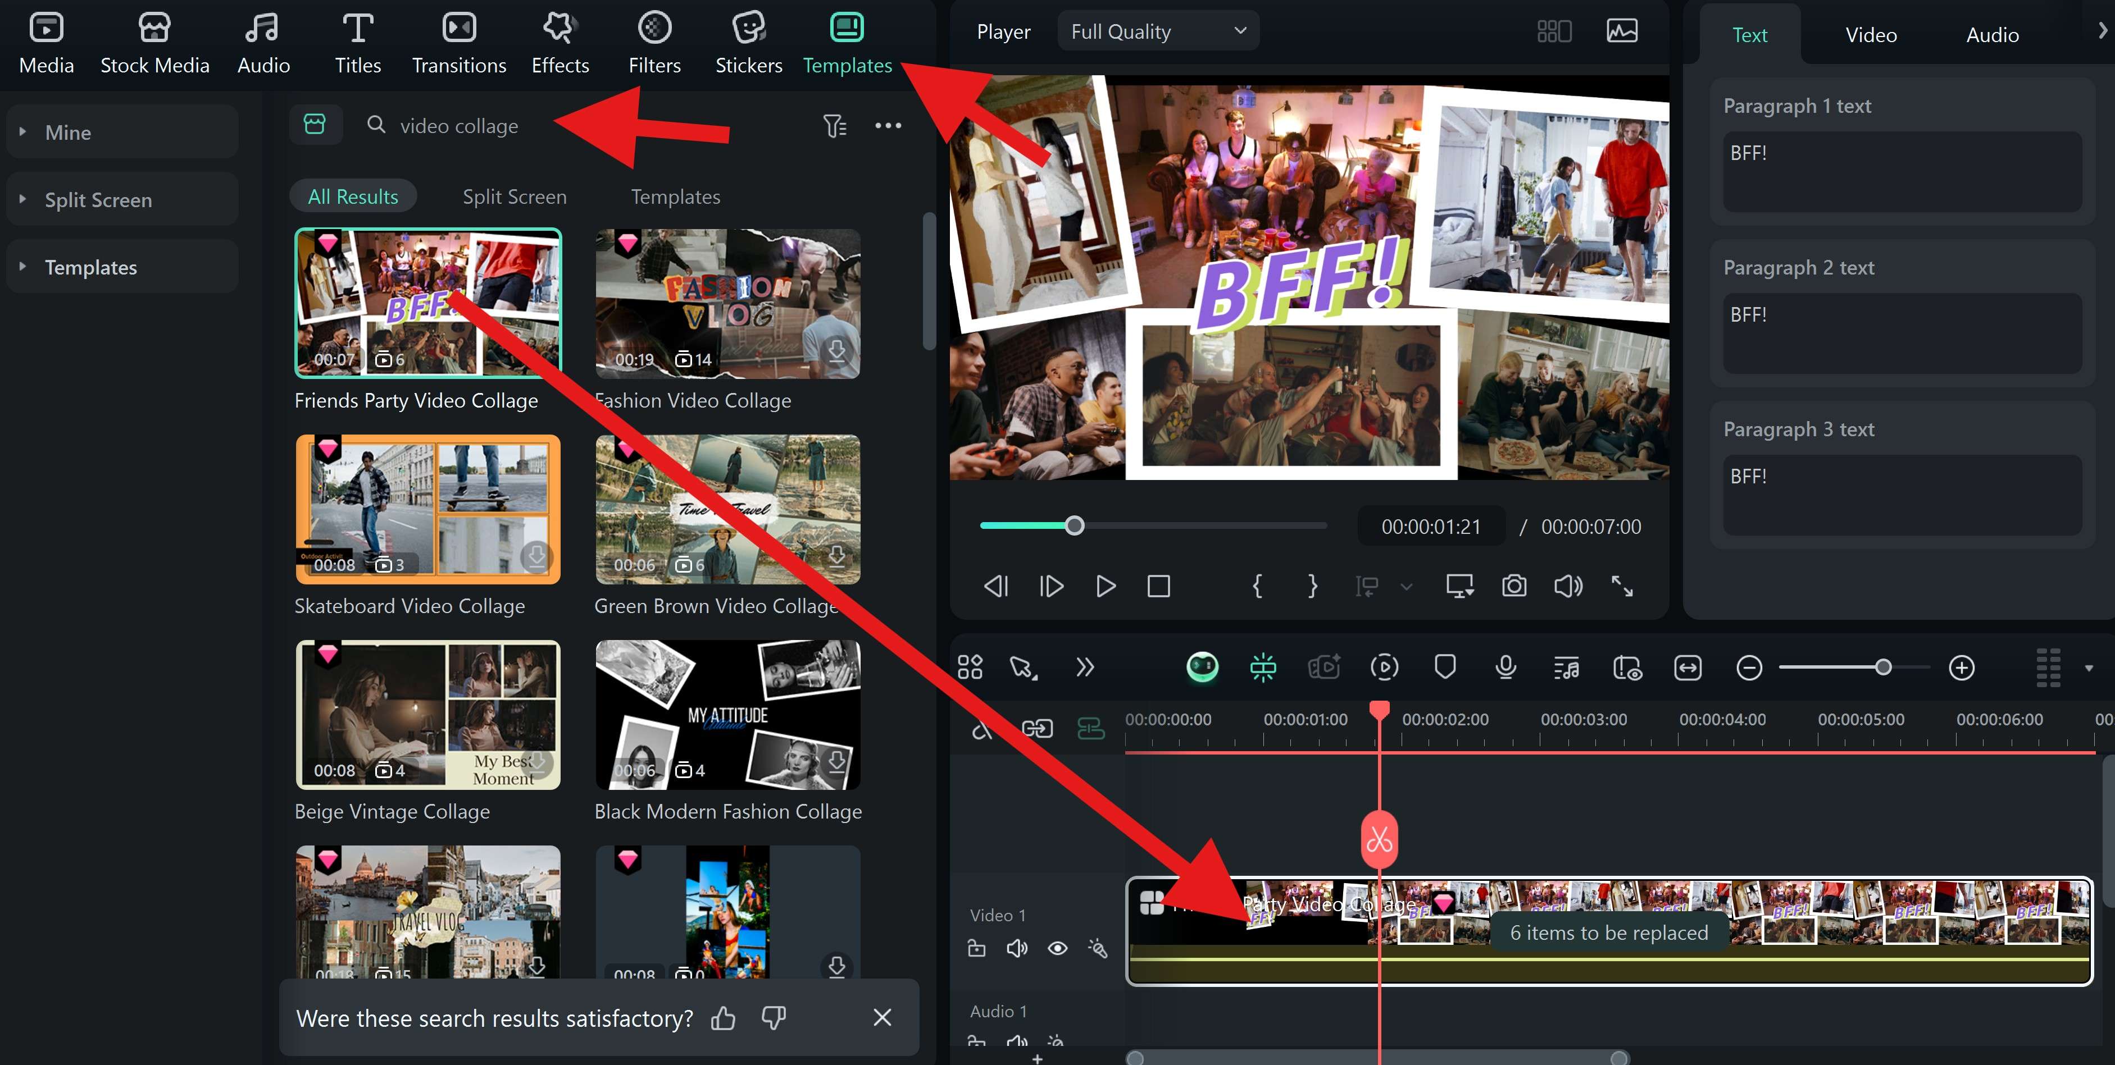
Task: Expand the Mine category
Action: pyautogui.click(x=121, y=132)
